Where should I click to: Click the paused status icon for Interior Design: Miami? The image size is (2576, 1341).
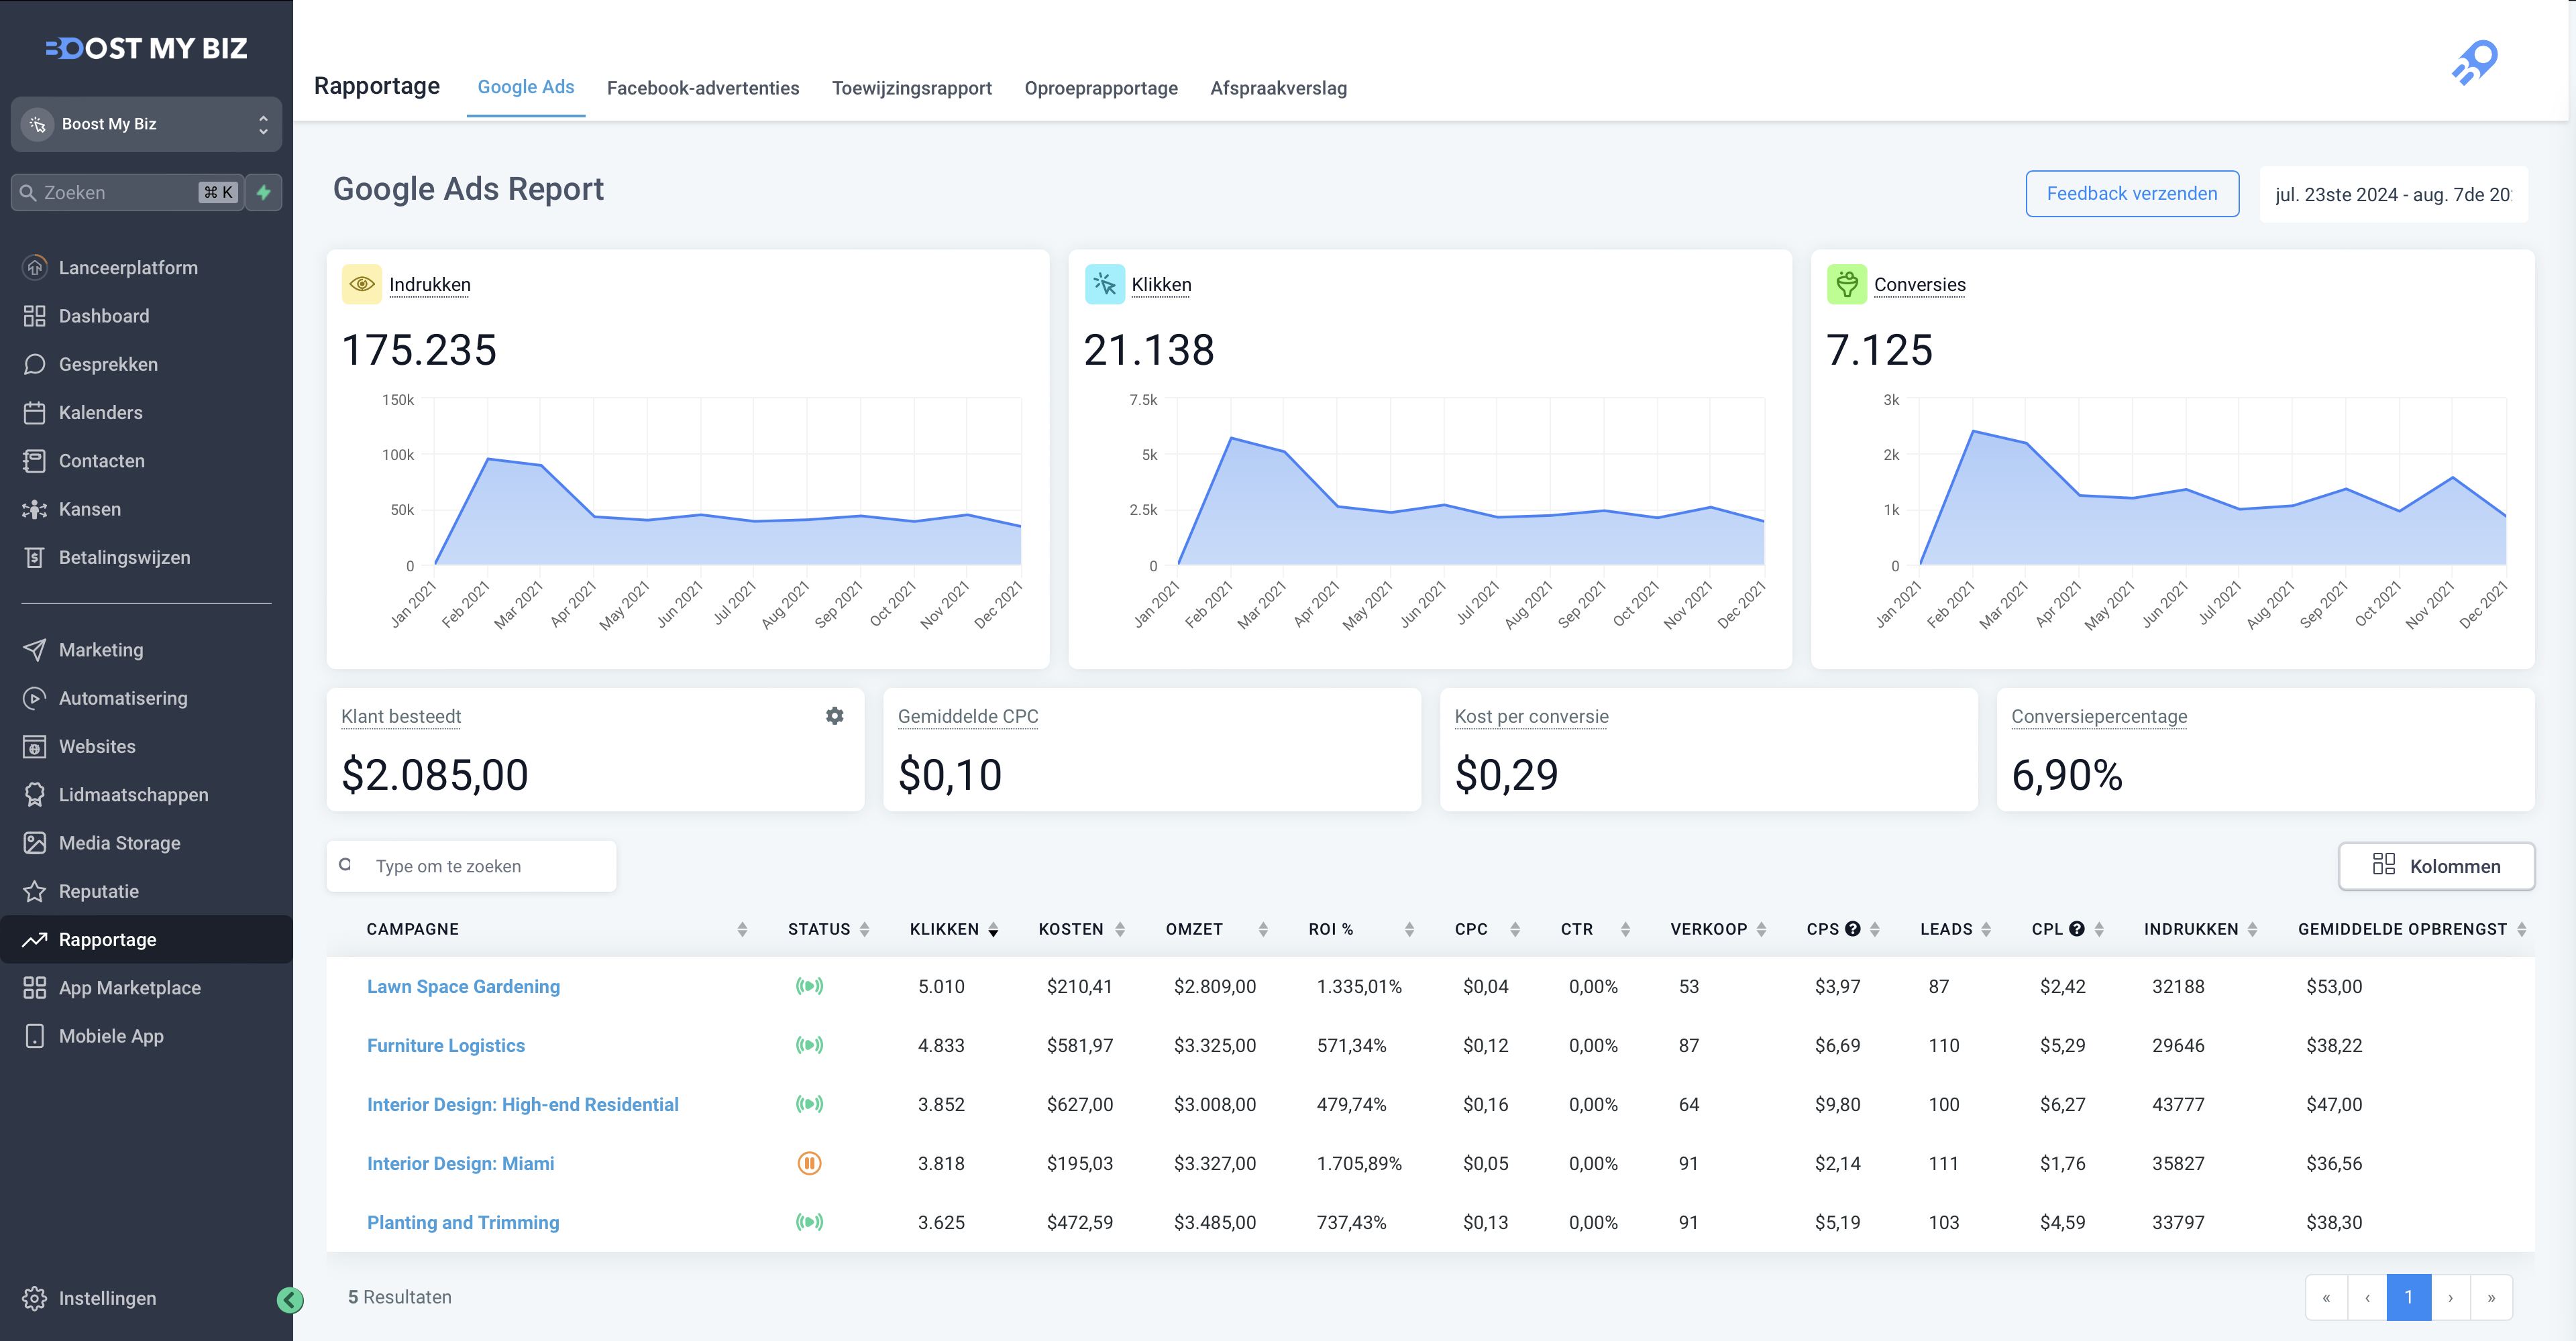click(809, 1163)
